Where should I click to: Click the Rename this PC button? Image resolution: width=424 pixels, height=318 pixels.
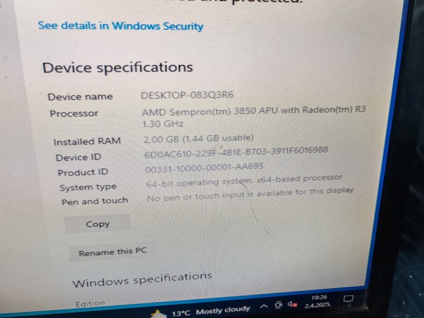(113, 253)
